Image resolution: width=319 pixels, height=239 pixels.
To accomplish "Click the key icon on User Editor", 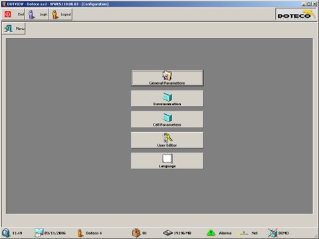I will coord(167,137).
